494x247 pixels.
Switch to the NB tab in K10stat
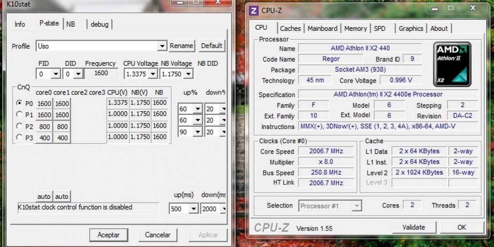(x=71, y=24)
